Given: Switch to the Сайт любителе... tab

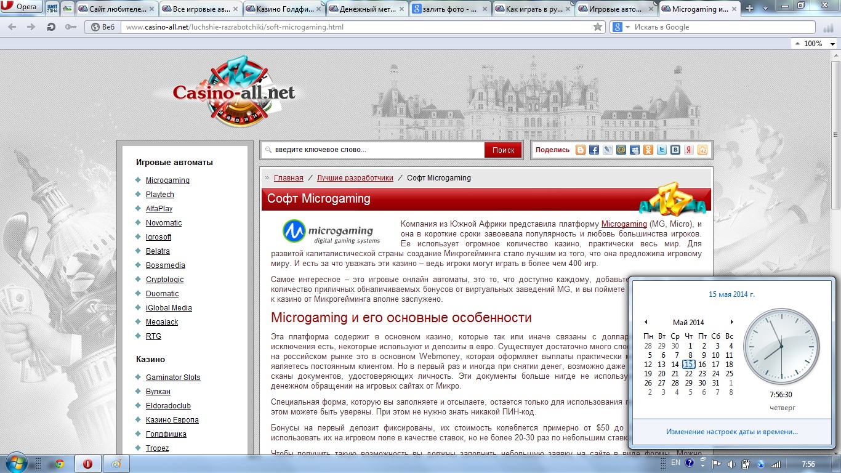Looking at the screenshot, I should coord(117,9).
